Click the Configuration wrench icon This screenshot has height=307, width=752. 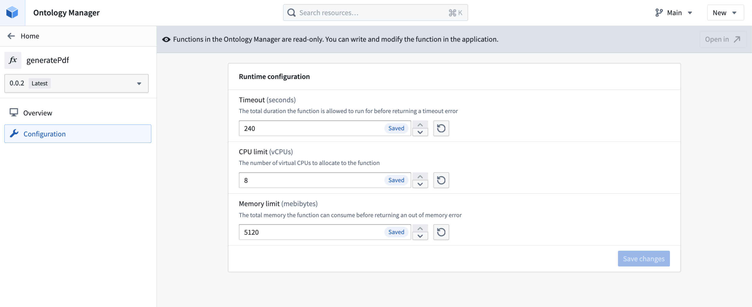click(x=14, y=133)
